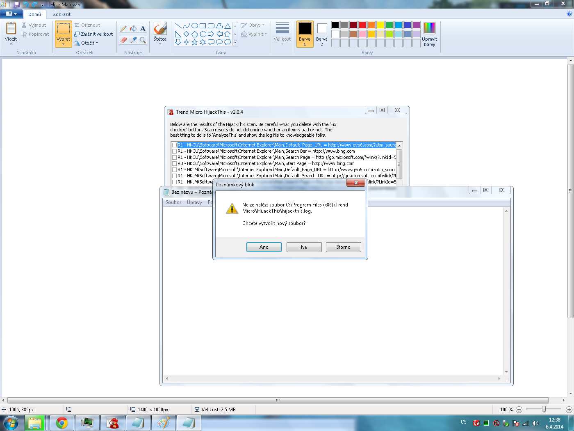Screen dimensions: 574x431
Task: Open the Paint application menu button
Action: click(x=11, y=14)
